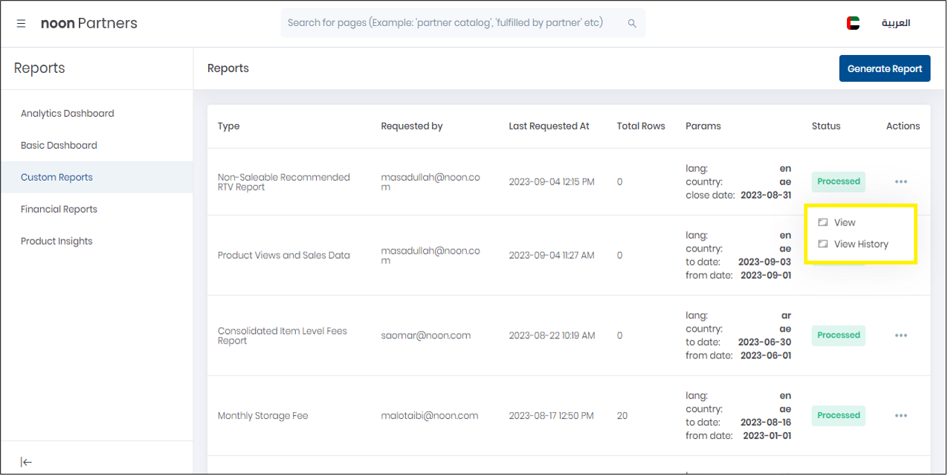Open the hamburger navigation menu
Viewport: 948px width, 476px height.
[x=21, y=24]
